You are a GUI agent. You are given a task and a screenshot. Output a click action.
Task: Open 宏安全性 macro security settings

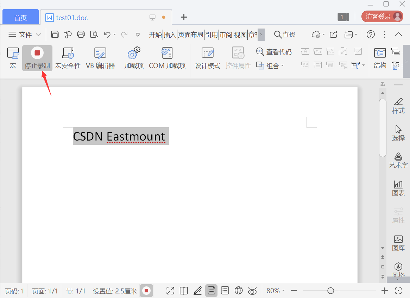pos(68,58)
